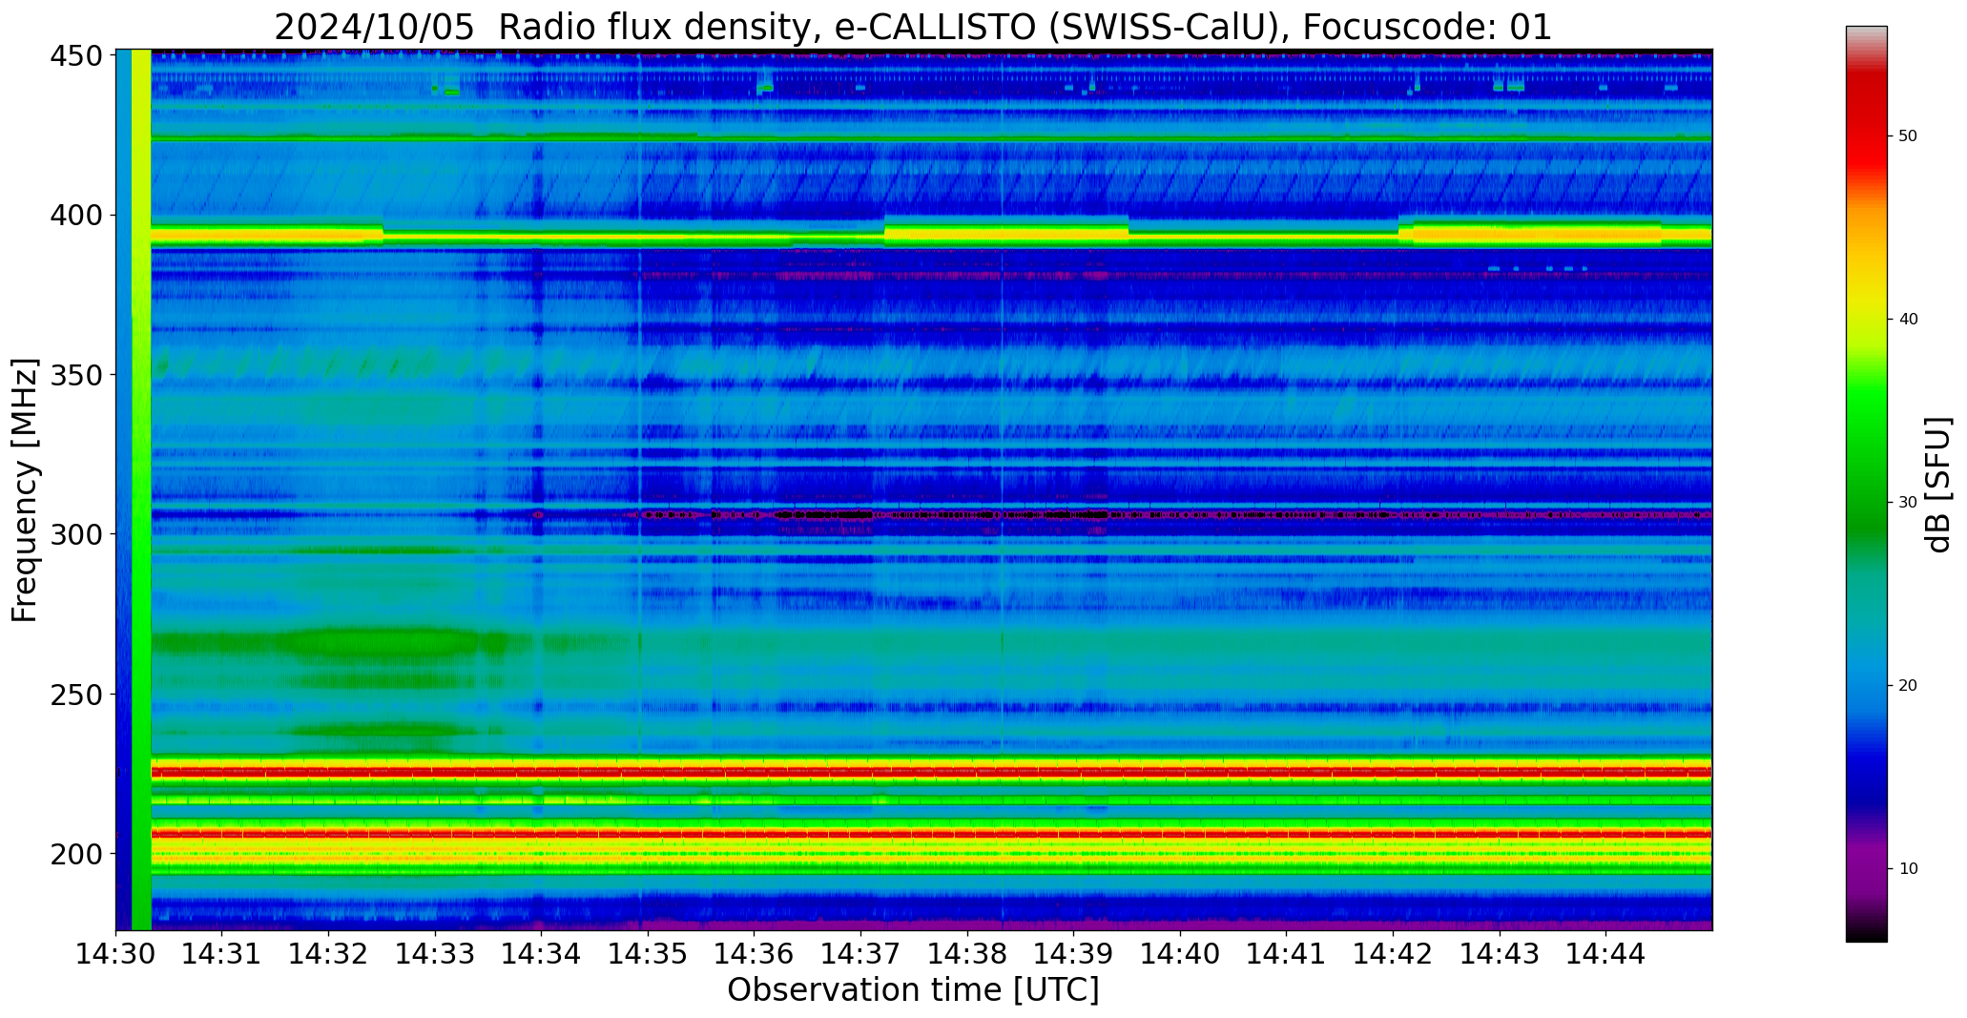The width and height of the screenshot is (1967, 1018).
Task: Click the 400 frequency tick label
Action: [75, 216]
